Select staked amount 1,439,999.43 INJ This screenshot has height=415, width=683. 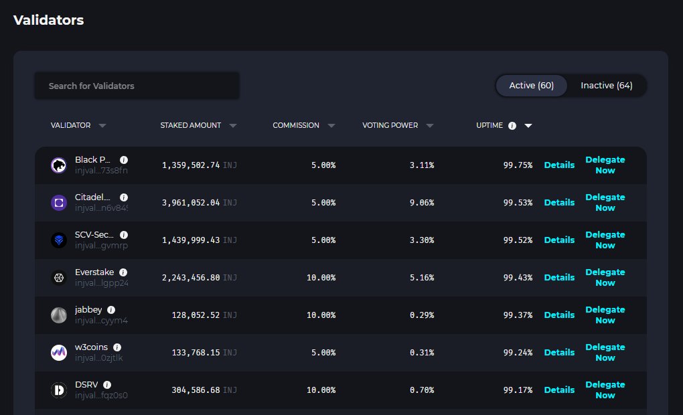[x=200, y=240]
